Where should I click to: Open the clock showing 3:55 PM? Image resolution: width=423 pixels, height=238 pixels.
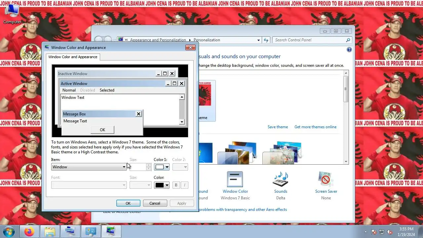(x=406, y=231)
